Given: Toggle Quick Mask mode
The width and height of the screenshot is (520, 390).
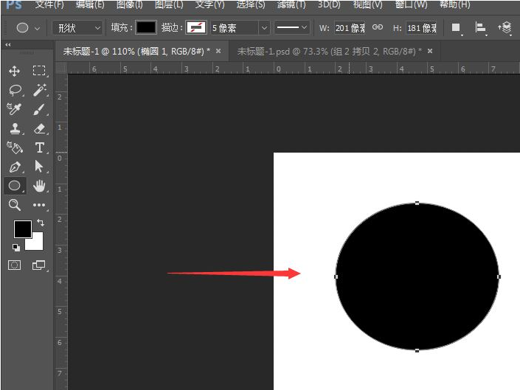Looking at the screenshot, I should (14, 265).
